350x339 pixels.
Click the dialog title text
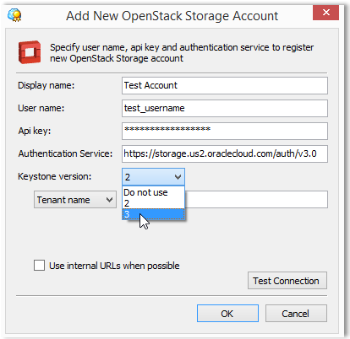point(172,16)
